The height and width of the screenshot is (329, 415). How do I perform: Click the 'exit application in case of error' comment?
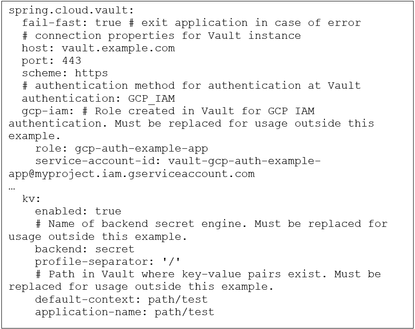pos(251,23)
